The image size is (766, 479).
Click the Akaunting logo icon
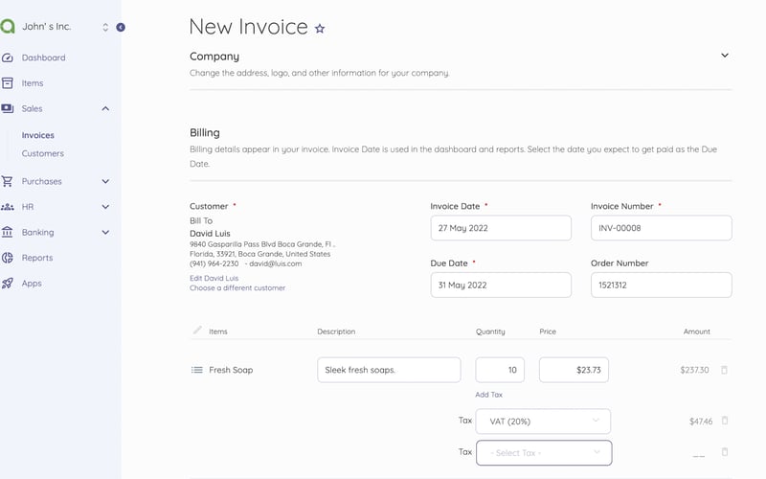click(x=7, y=27)
